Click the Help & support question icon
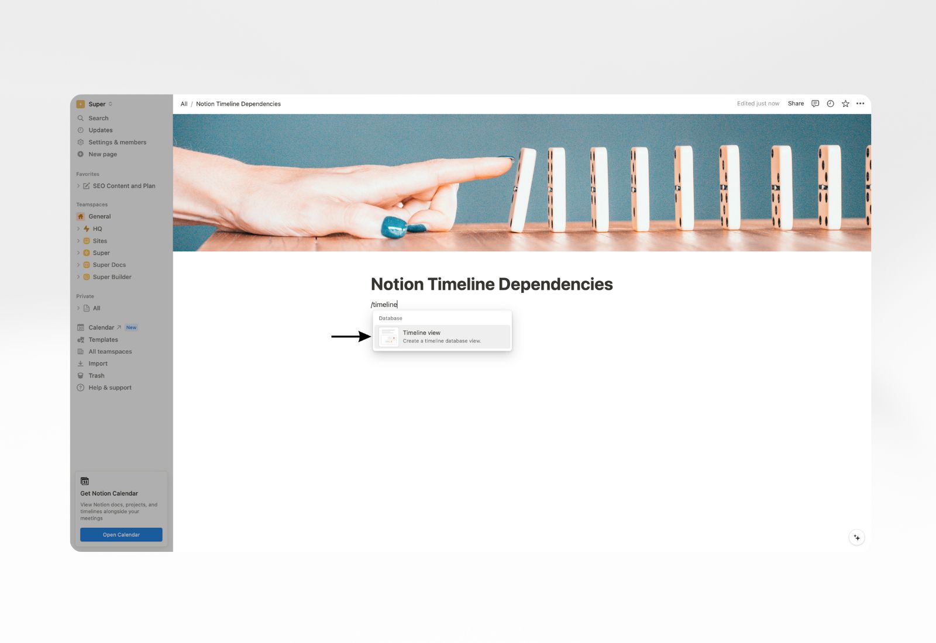This screenshot has width=936, height=643. pyautogui.click(x=81, y=388)
